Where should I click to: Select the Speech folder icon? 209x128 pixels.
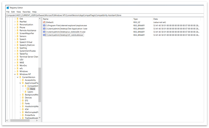coord(18,39)
